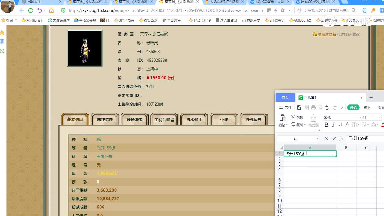Click the blue sidebar panel icon
This screenshot has height=216, width=384.
pyautogui.click(x=2, y=42)
